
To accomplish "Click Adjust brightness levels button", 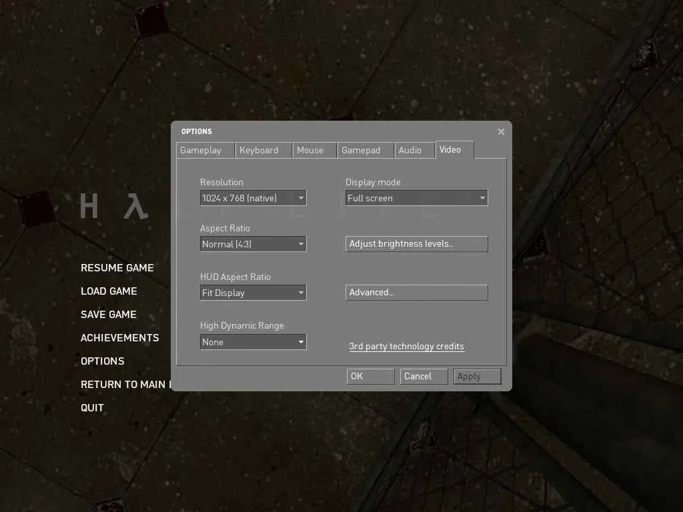I will pos(416,244).
